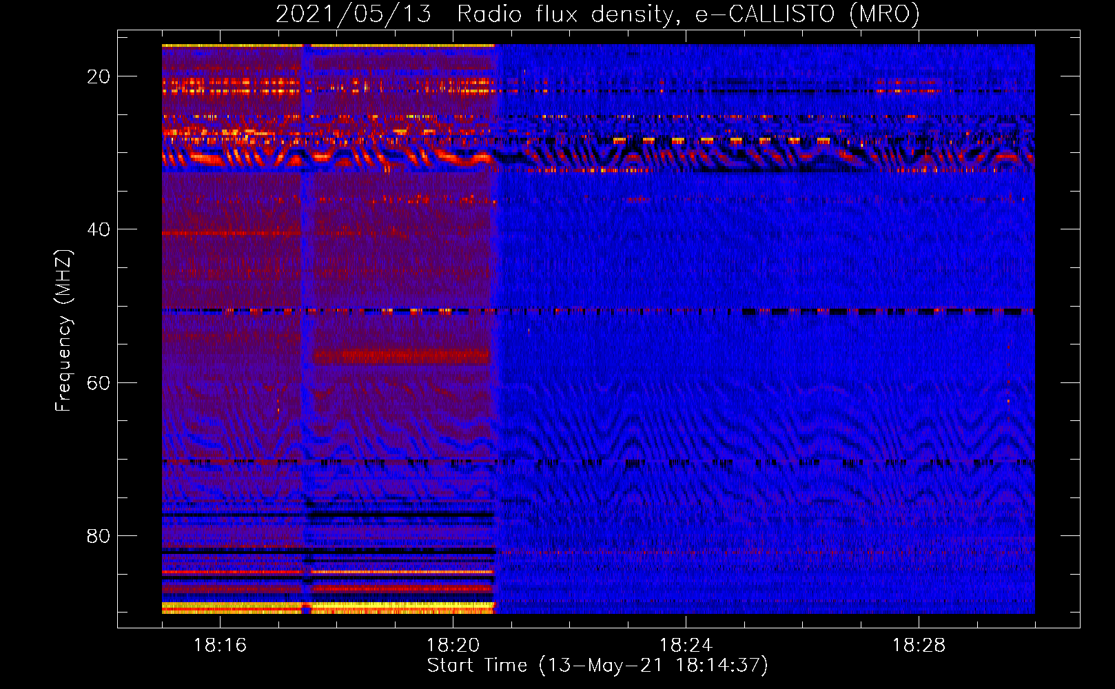Click the '18:24' time tick label
Screen dimensions: 1115x689
(686, 646)
